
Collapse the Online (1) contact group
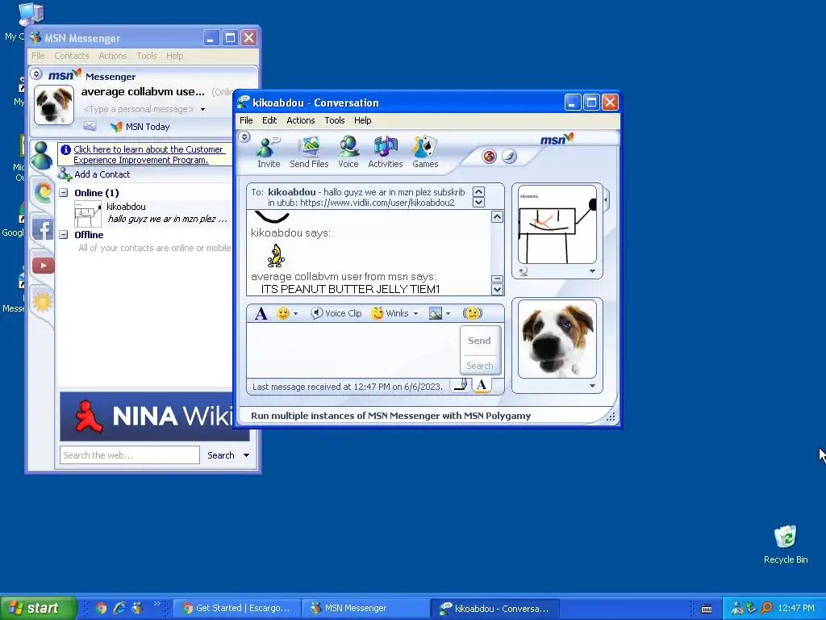coord(64,192)
